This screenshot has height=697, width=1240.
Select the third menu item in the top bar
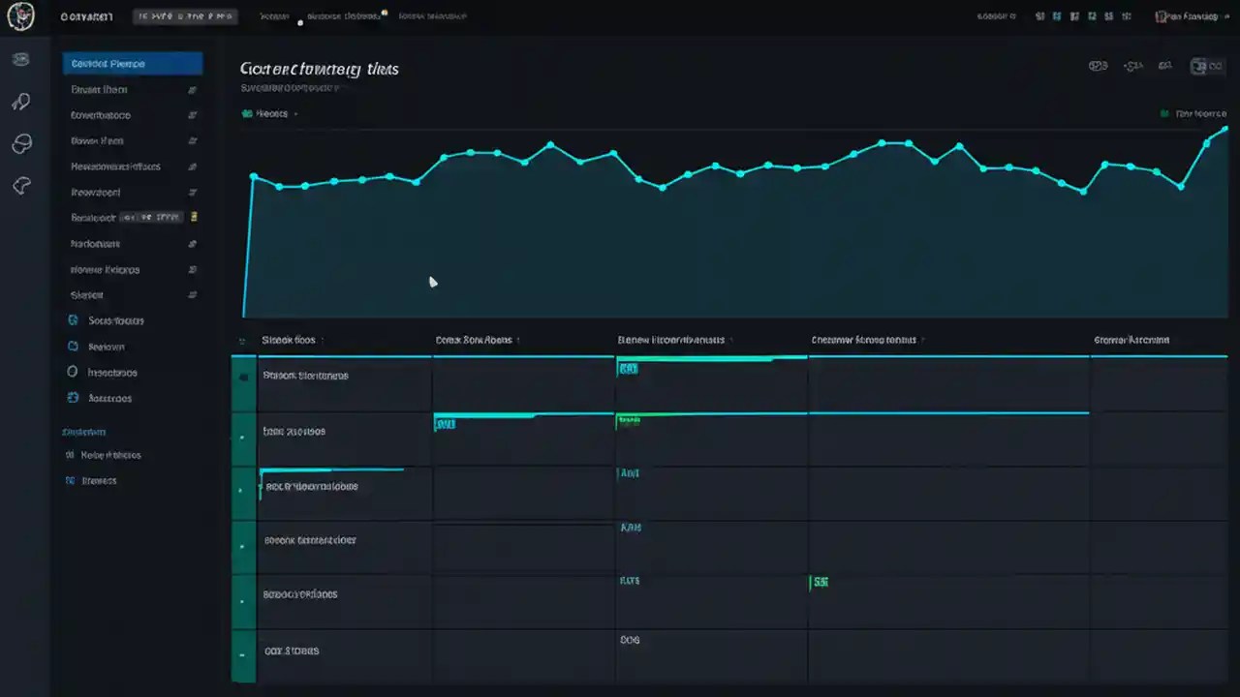point(432,15)
